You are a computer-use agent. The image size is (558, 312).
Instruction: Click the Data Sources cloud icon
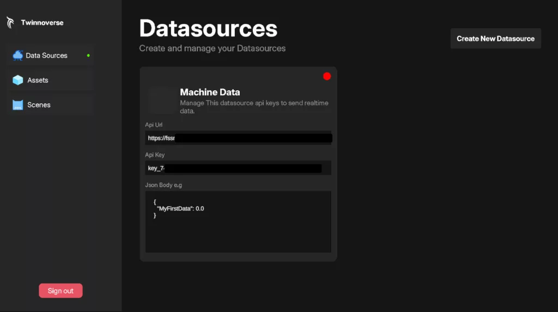click(18, 55)
